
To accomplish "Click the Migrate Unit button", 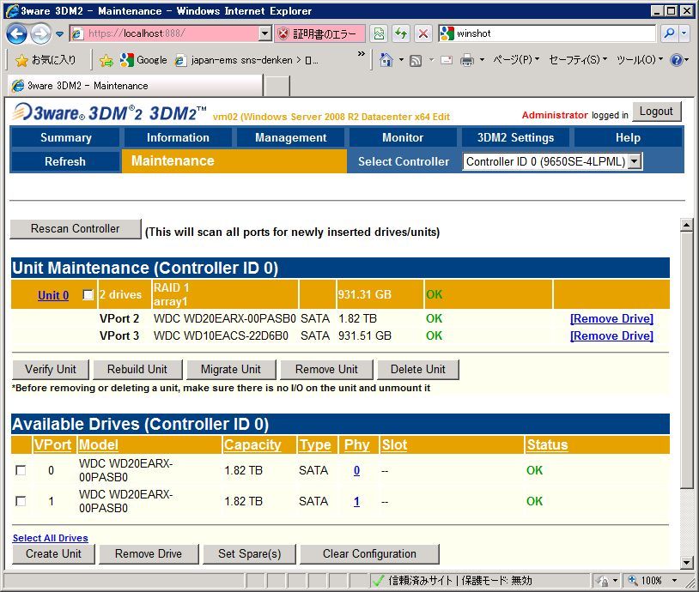I will pos(231,369).
